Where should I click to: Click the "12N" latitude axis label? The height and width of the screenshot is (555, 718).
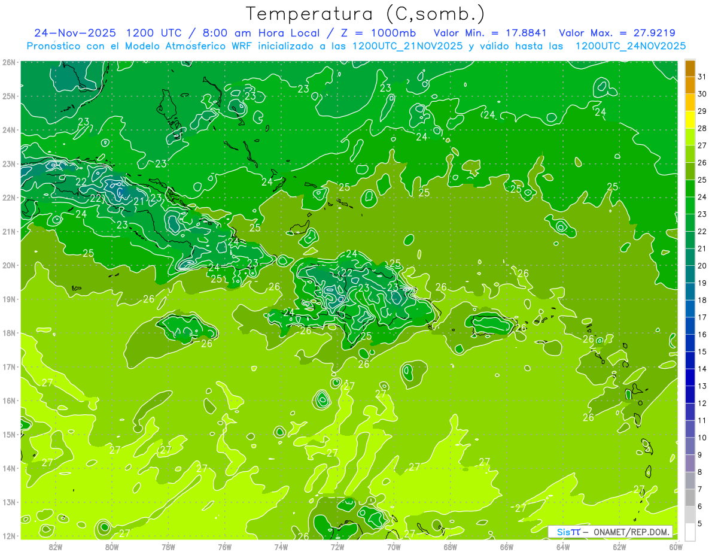9,536
